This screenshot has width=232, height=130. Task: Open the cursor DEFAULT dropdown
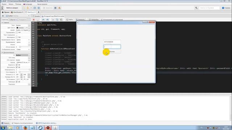tap(23, 62)
